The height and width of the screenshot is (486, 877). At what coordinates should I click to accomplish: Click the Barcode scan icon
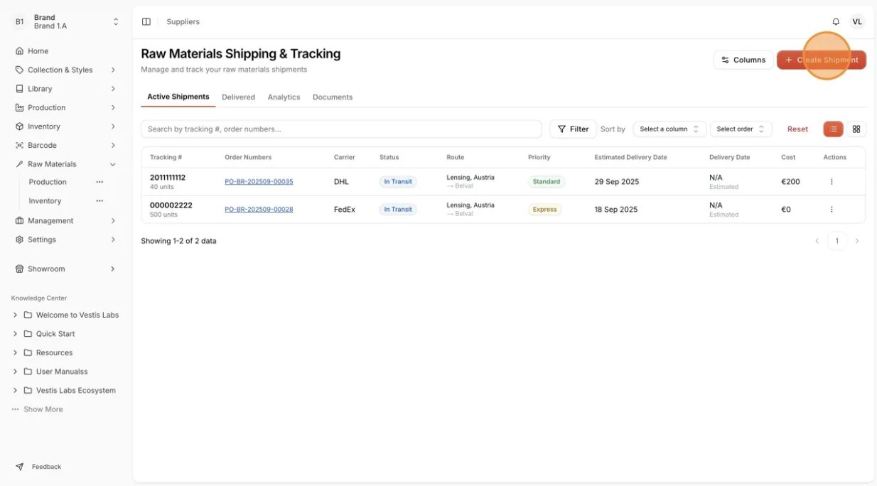(x=19, y=145)
